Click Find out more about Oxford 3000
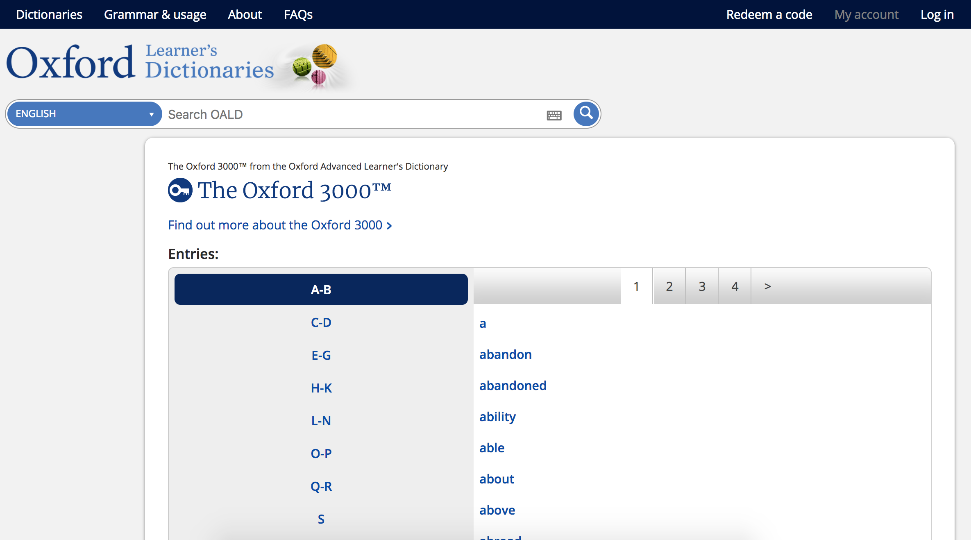Image resolution: width=971 pixels, height=540 pixels. 280,225
